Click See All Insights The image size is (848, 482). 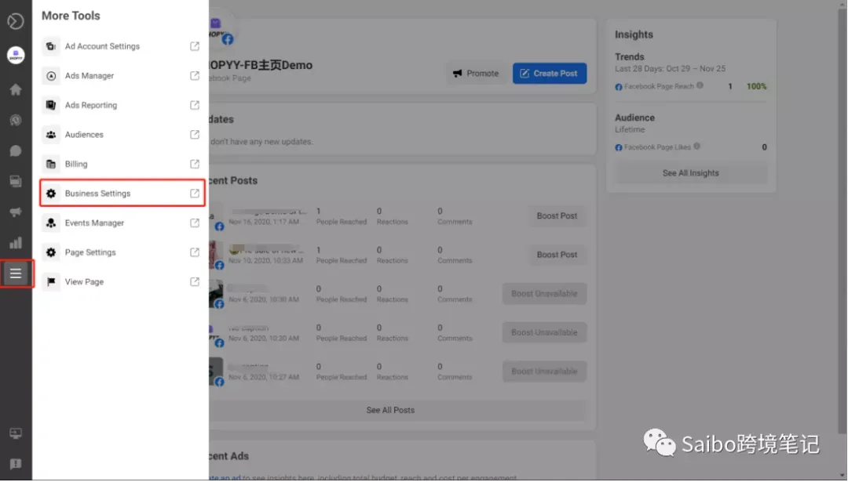coord(691,173)
